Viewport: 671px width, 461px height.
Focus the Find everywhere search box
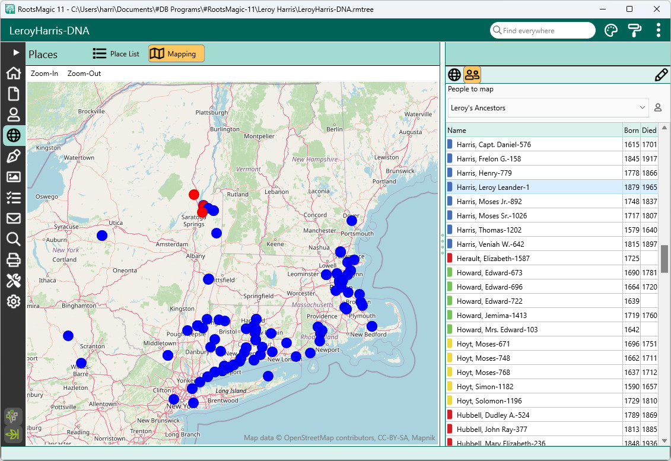[x=543, y=30]
